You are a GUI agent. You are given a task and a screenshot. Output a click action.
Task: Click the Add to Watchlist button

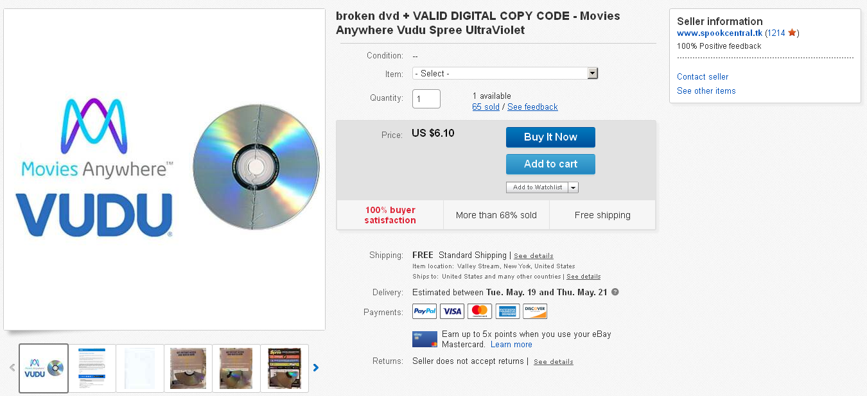tap(538, 187)
